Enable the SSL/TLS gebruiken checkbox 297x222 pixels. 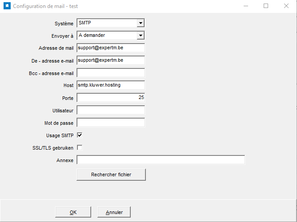click(80, 147)
